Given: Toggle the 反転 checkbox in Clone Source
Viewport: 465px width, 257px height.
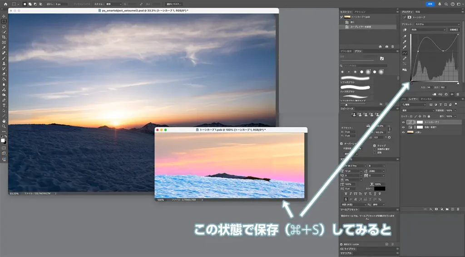Looking at the screenshot, I should pos(374,152).
